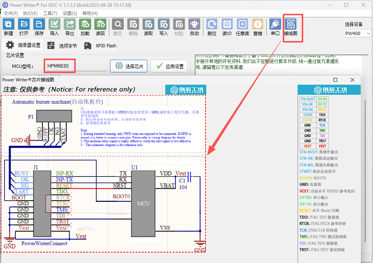Click the legend line "BOOT0: BOOT0"
Image resolution: width=373 pixels, height=263 pixels.
point(313,178)
